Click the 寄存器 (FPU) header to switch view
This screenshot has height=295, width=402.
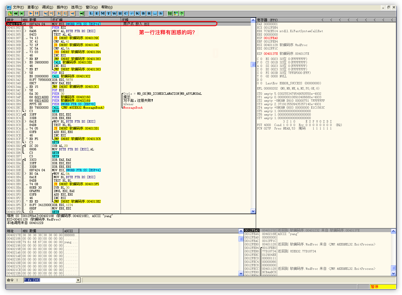[267, 20]
